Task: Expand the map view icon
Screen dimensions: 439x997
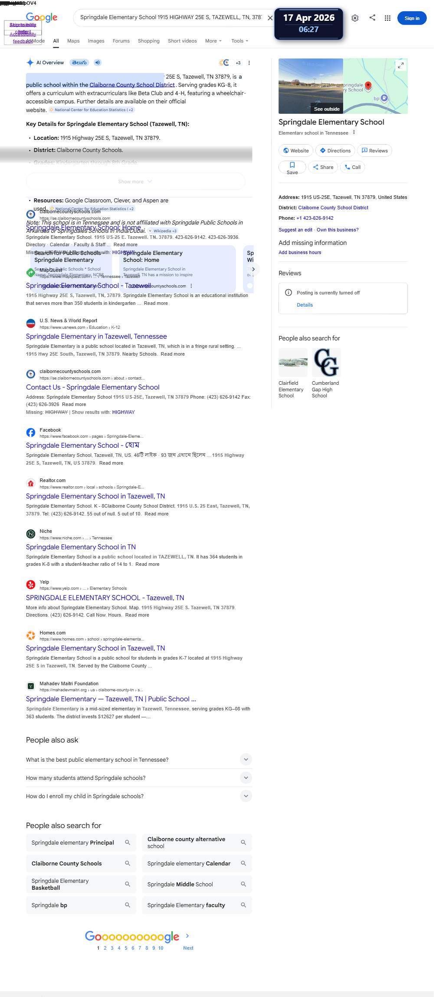Action: (x=401, y=65)
